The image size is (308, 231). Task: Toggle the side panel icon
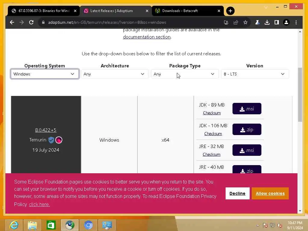[277, 22]
